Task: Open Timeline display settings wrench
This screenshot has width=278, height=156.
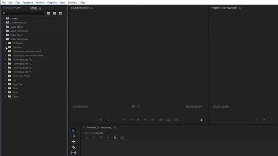Action: (115, 138)
